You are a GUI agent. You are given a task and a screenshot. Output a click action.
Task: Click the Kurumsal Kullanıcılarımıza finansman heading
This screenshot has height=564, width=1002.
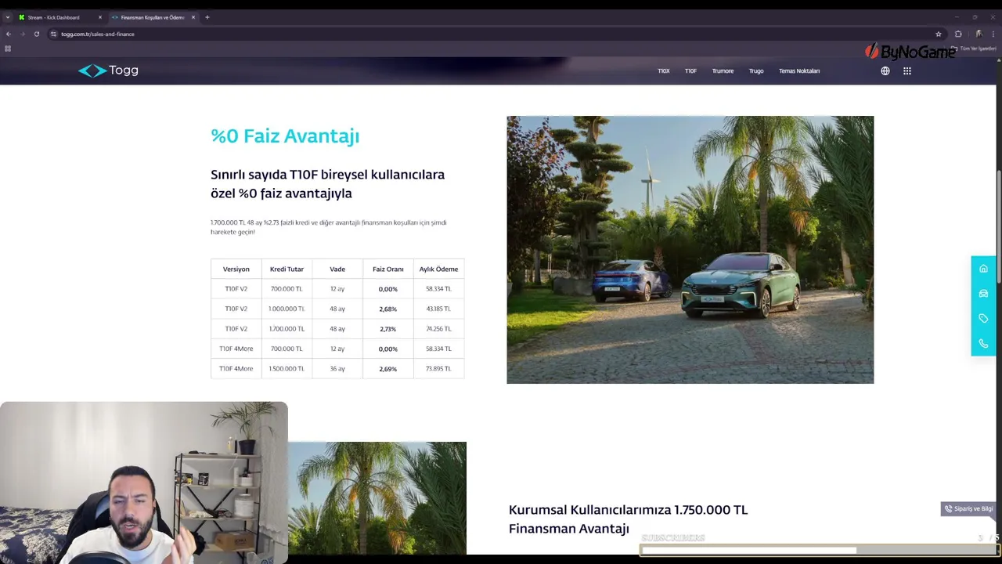pos(628,519)
